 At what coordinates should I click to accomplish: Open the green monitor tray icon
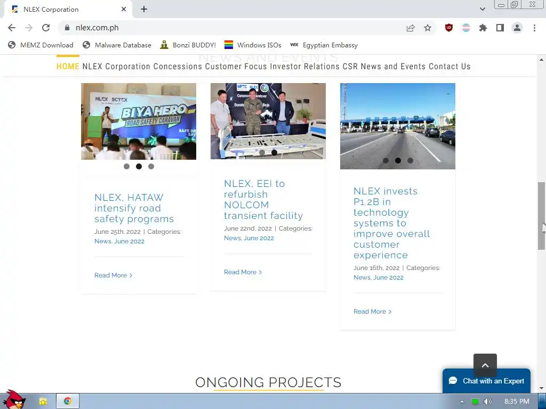tap(475, 402)
